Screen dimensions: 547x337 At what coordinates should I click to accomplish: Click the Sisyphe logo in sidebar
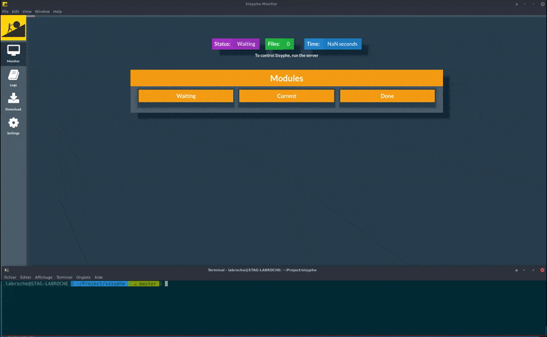(13, 27)
